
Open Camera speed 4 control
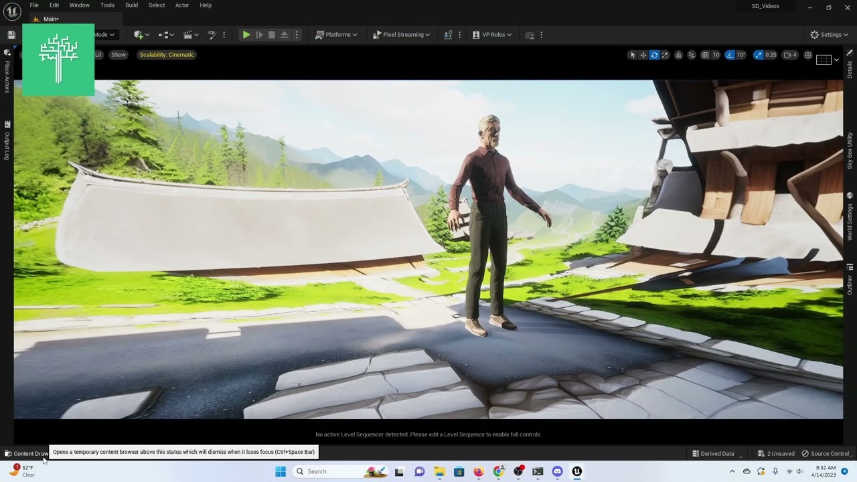(790, 55)
